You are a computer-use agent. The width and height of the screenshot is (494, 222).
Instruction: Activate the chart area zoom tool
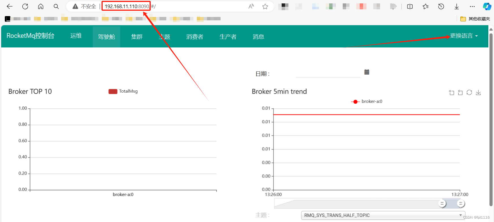coord(452,93)
